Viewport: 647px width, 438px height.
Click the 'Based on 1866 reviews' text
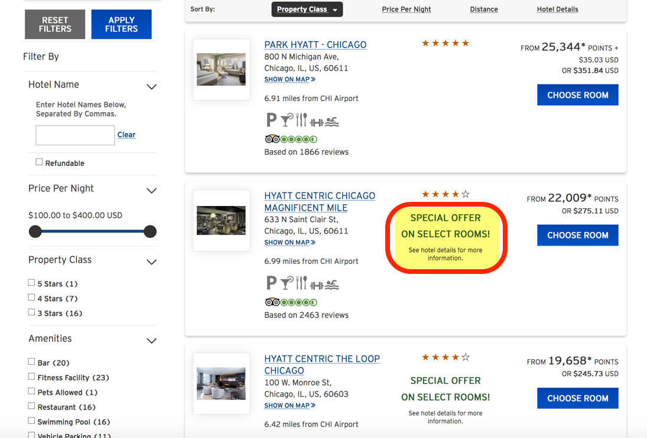[x=306, y=152]
